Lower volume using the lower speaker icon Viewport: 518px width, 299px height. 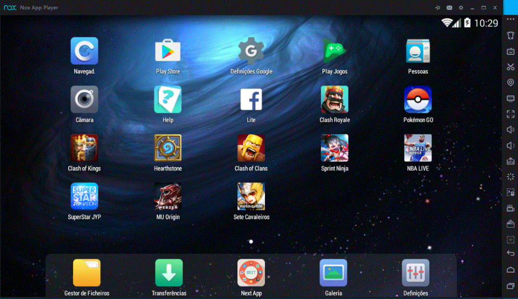coord(510,145)
